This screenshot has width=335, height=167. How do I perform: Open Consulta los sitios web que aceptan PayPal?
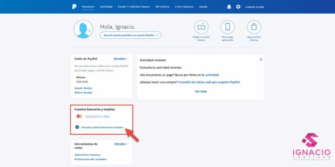pyautogui.click(x=209, y=82)
